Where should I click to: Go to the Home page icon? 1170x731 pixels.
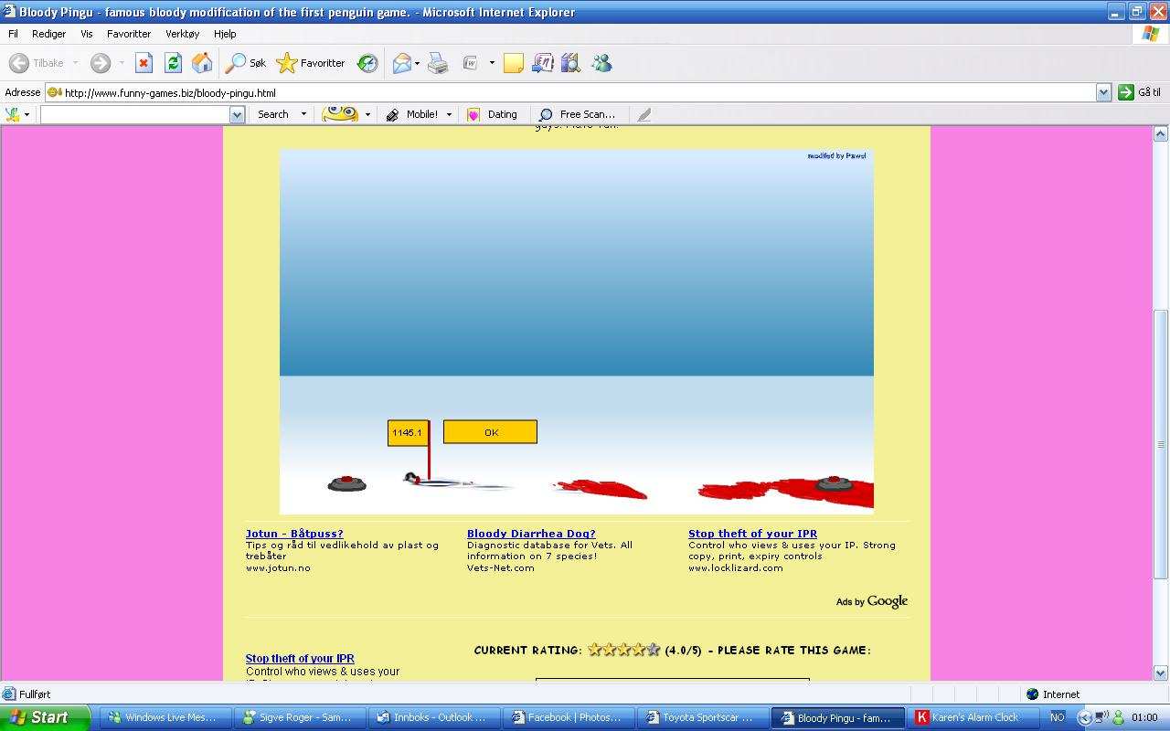(x=202, y=63)
